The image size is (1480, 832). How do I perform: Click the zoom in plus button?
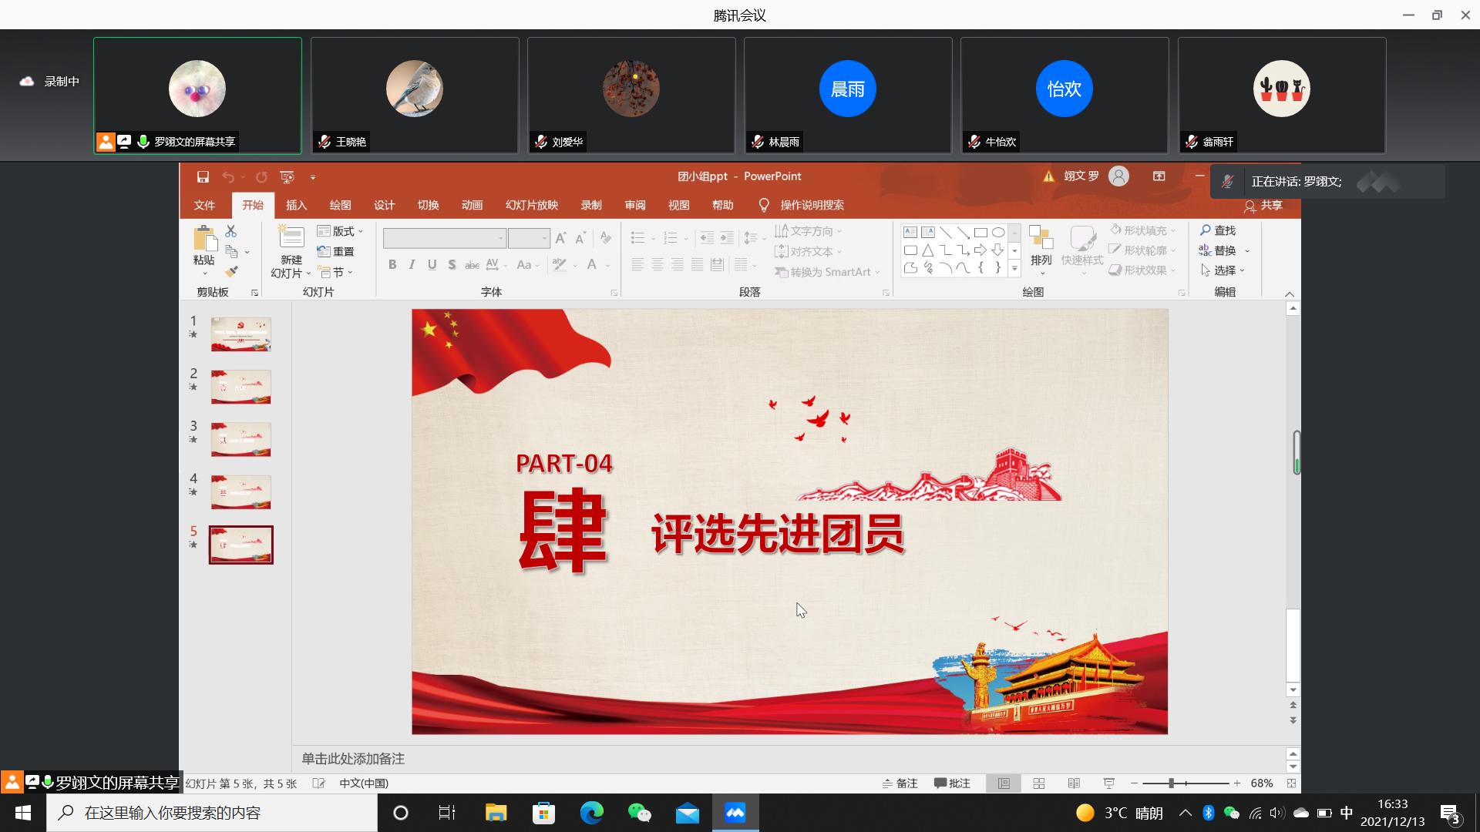1237,783
